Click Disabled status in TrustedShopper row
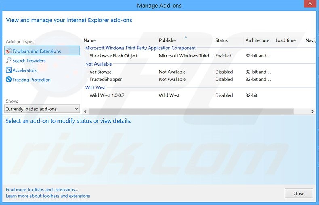Viewport: 319px width, 205px height. tap(224, 79)
